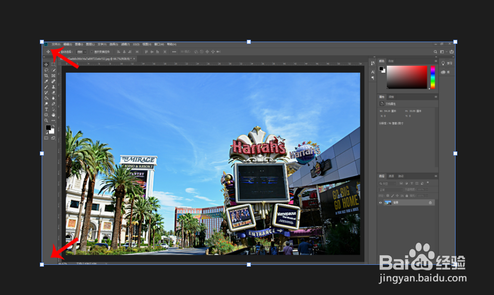Enable the Show Transform Controls checkbox
The height and width of the screenshot is (295, 494).
[92, 52]
